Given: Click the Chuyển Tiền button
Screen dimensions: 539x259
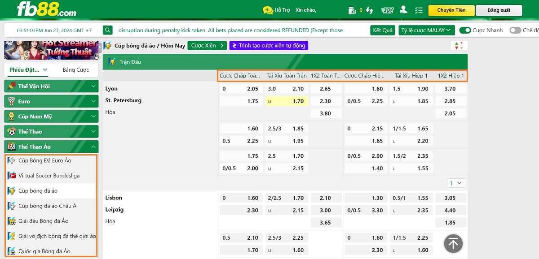Looking at the screenshot, I should [451, 10].
